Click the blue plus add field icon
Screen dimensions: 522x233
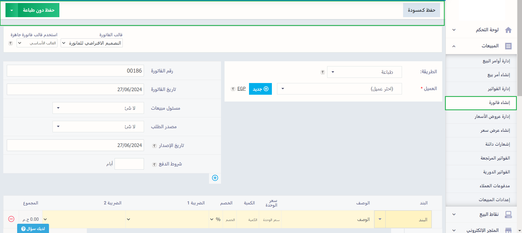(215, 178)
